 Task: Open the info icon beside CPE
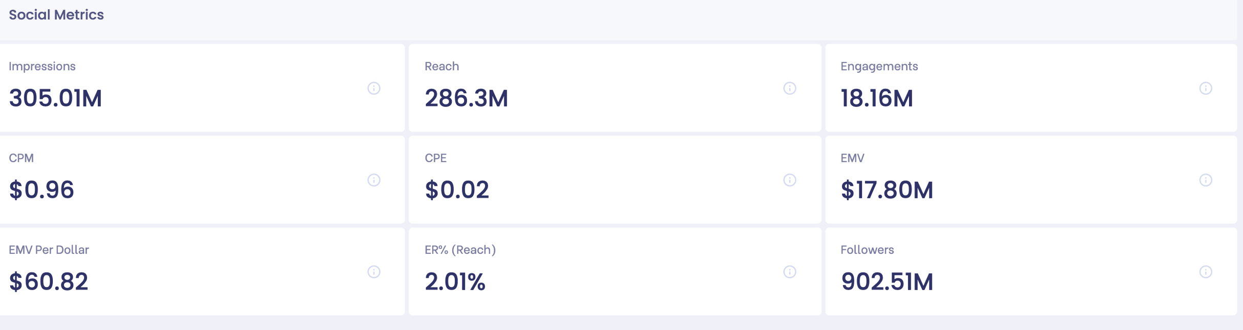click(x=790, y=180)
